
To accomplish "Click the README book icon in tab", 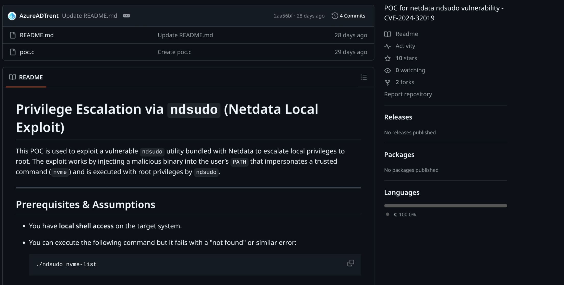I will (13, 77).
